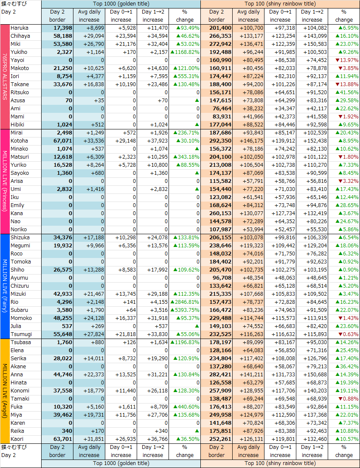
Task: Select Momoko's Top 100 border 229,488
Action: click(217, 318)
